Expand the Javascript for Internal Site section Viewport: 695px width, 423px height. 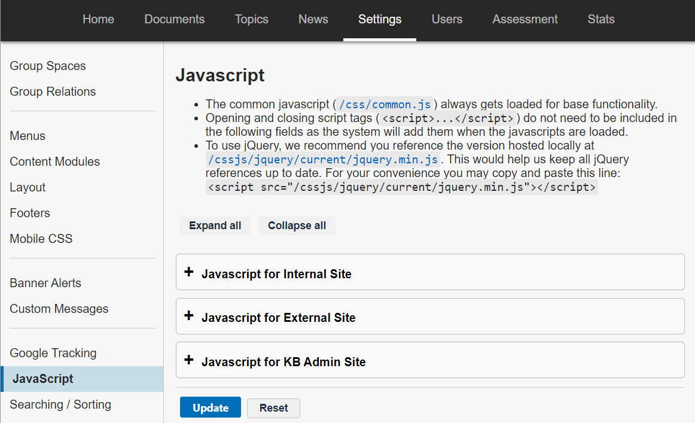pos(430,272)
